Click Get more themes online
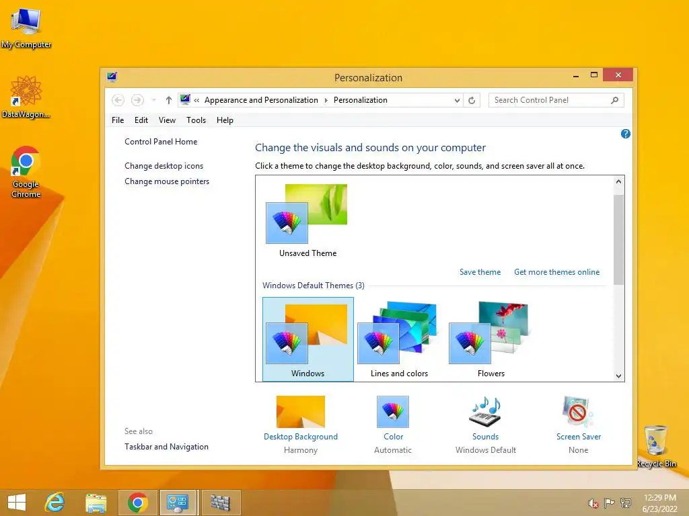 pyautogui.click(x=556, y=272)
